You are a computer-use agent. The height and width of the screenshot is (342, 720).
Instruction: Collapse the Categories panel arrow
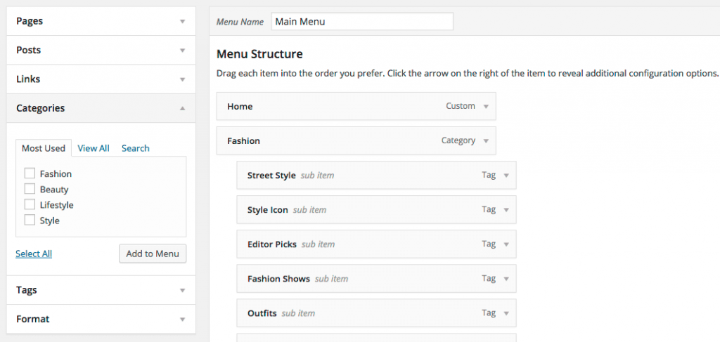tap(182, 108)
